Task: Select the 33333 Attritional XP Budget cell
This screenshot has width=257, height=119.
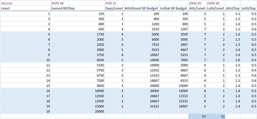Action: pyautogui.click(x=141, y=106)
